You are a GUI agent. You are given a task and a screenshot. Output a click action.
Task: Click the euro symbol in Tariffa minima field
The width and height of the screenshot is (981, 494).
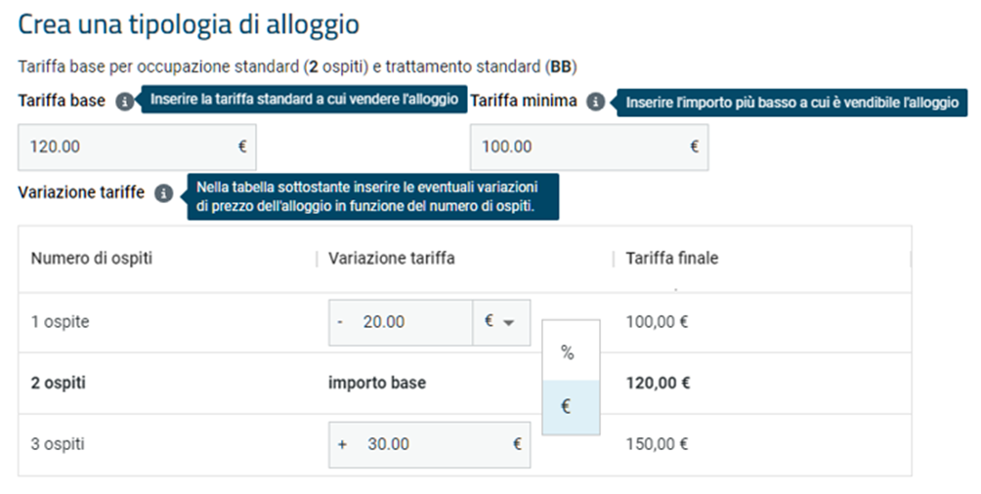pyautogui.click(x=695, y=146)
